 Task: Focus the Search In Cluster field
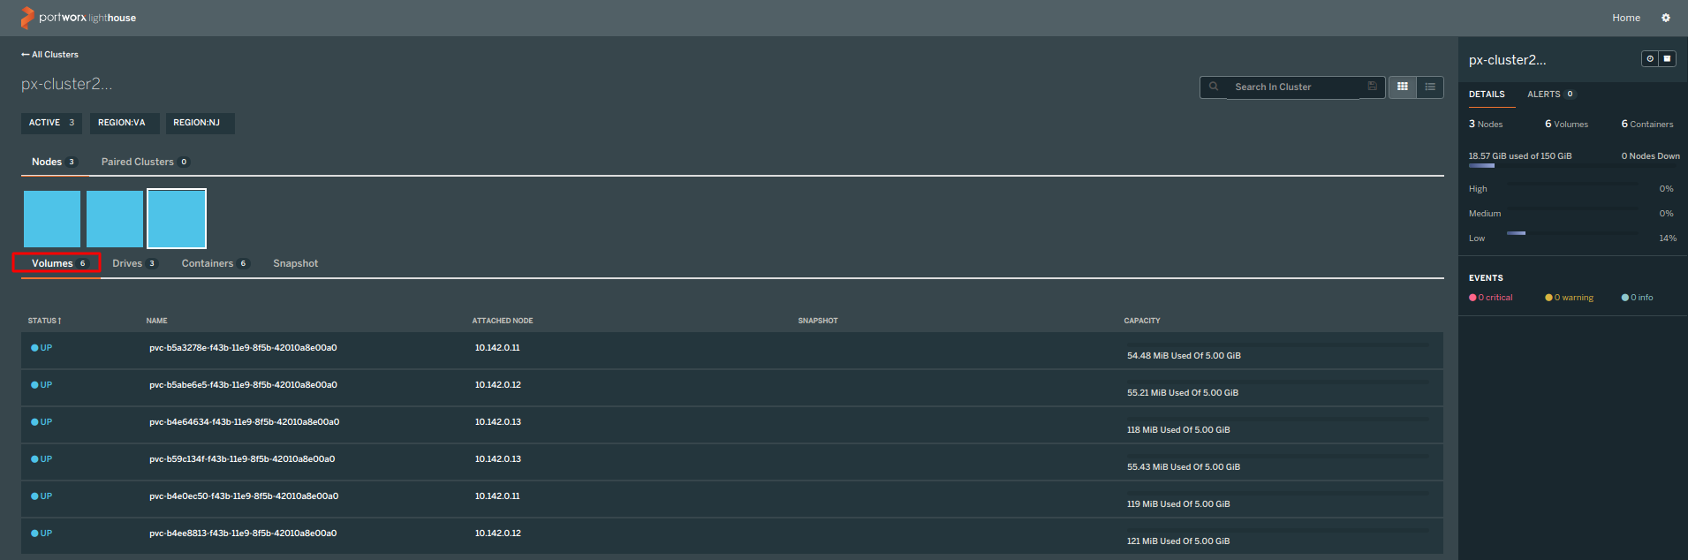1292,87
